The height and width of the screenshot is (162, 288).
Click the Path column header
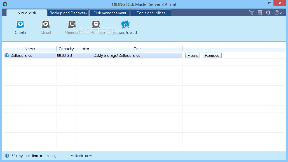click(138, 49)
